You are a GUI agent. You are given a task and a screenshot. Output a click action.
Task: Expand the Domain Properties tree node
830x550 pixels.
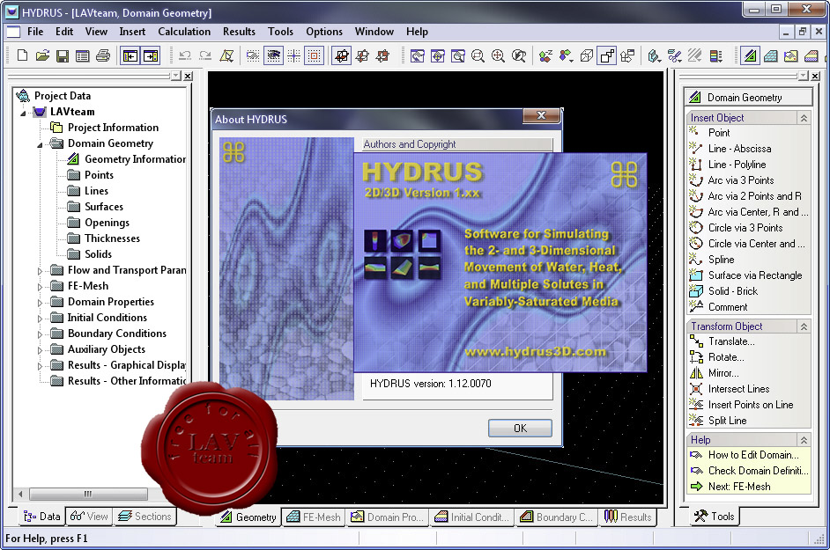40,303
